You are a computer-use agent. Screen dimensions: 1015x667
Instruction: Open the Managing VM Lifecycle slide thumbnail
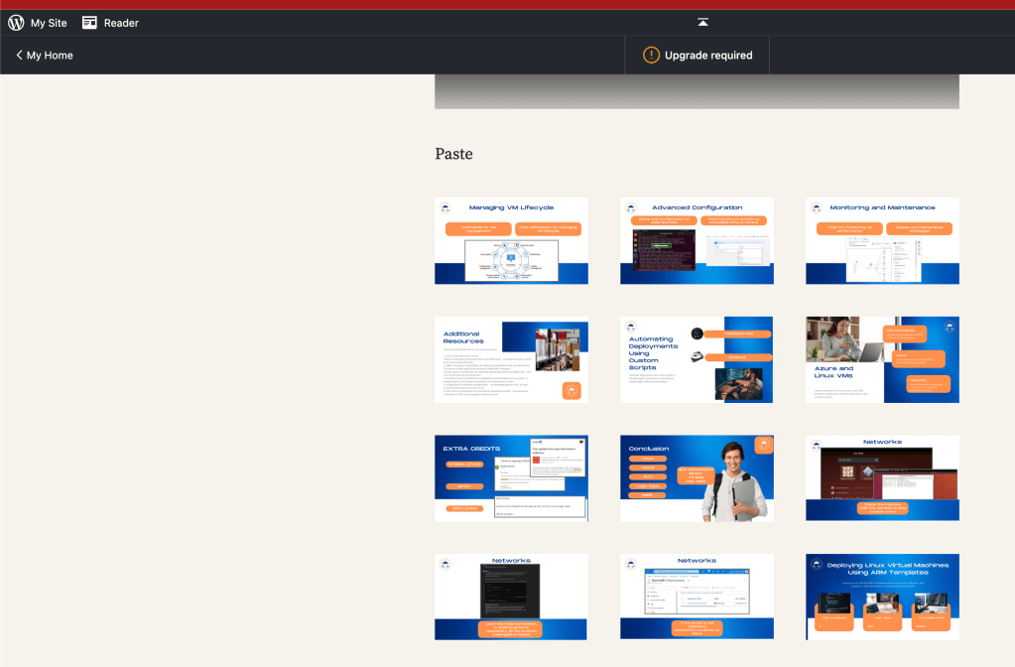(x=511, y=241)
